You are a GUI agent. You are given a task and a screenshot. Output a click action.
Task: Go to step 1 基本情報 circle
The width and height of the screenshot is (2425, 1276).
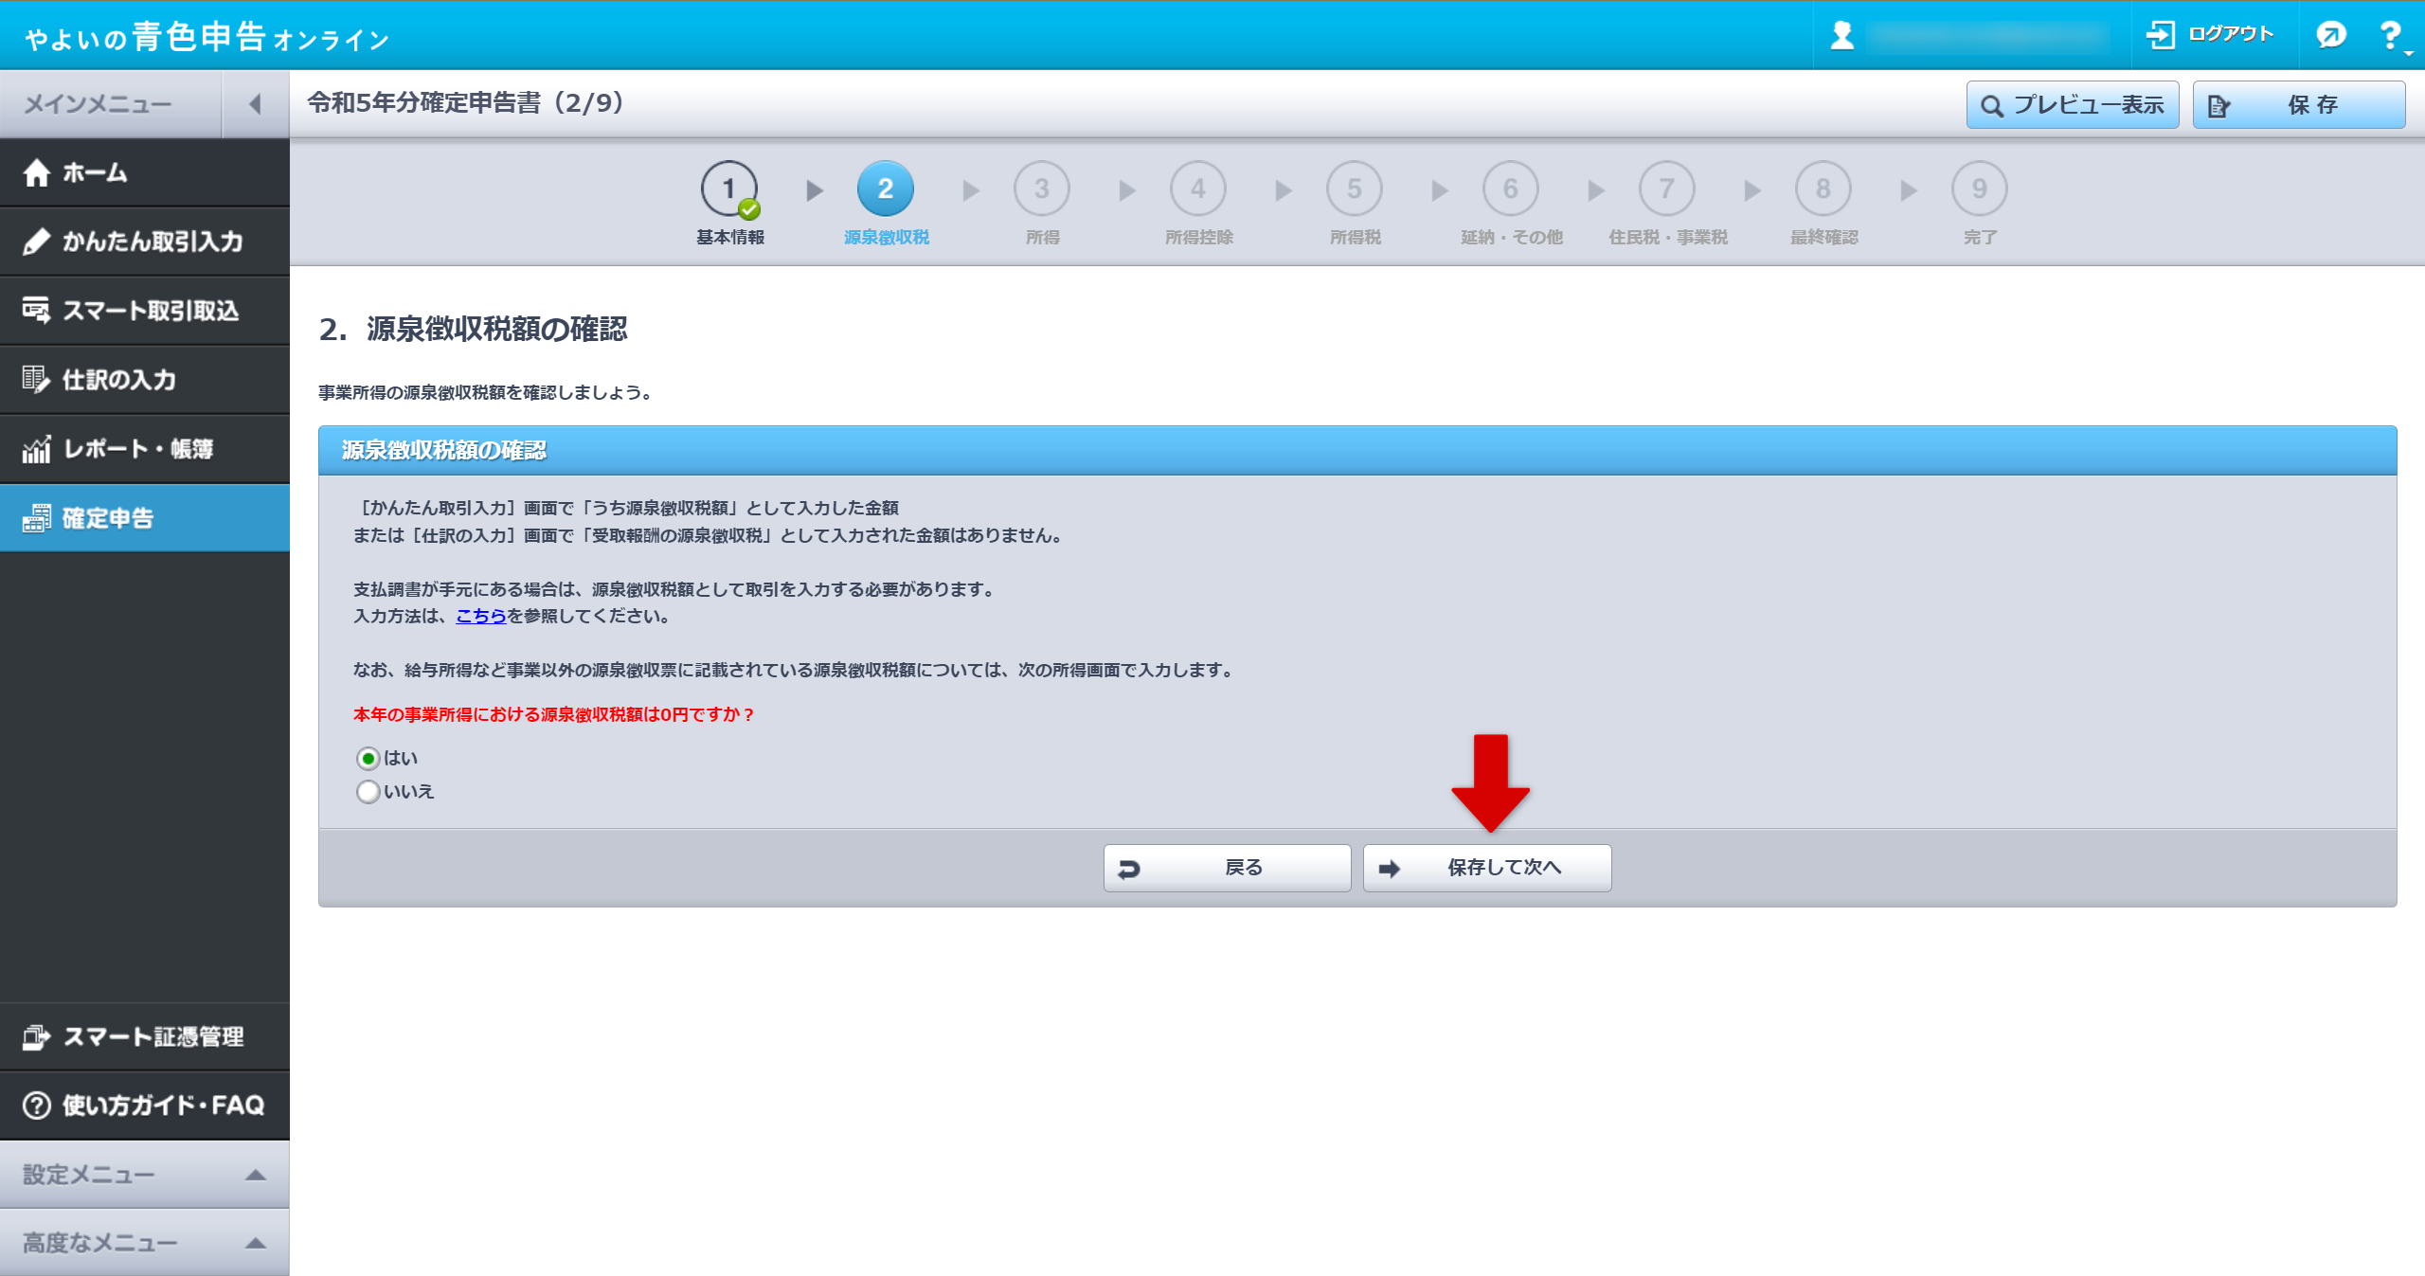(x=728, y=189)
